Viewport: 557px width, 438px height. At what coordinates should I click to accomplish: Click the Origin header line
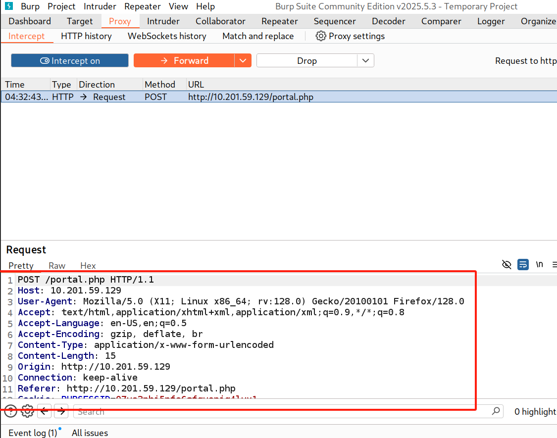coord(94,367)
